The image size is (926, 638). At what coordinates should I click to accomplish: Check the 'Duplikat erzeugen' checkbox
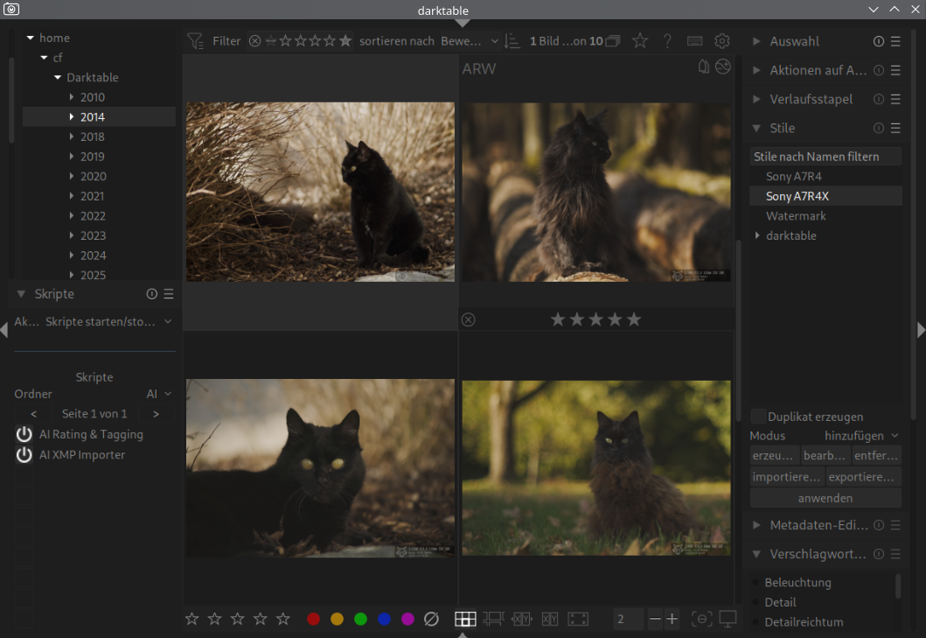759,417
